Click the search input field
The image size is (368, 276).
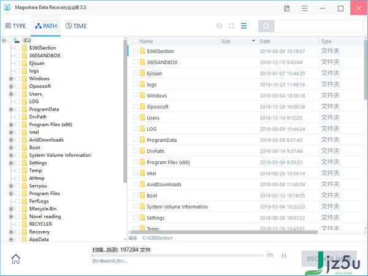pos(318,26)
